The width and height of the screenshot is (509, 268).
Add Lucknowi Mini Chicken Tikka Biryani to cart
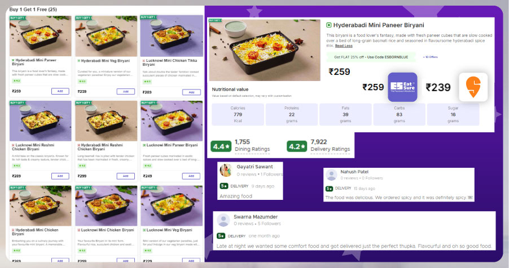191,92
